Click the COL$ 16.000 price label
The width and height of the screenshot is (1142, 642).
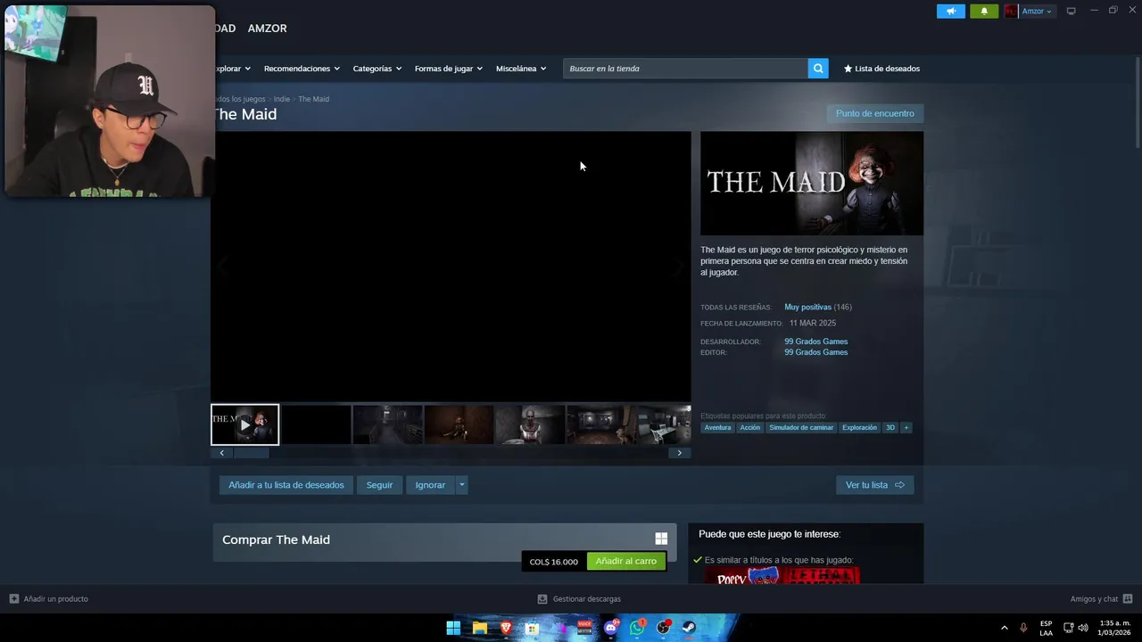554,562
